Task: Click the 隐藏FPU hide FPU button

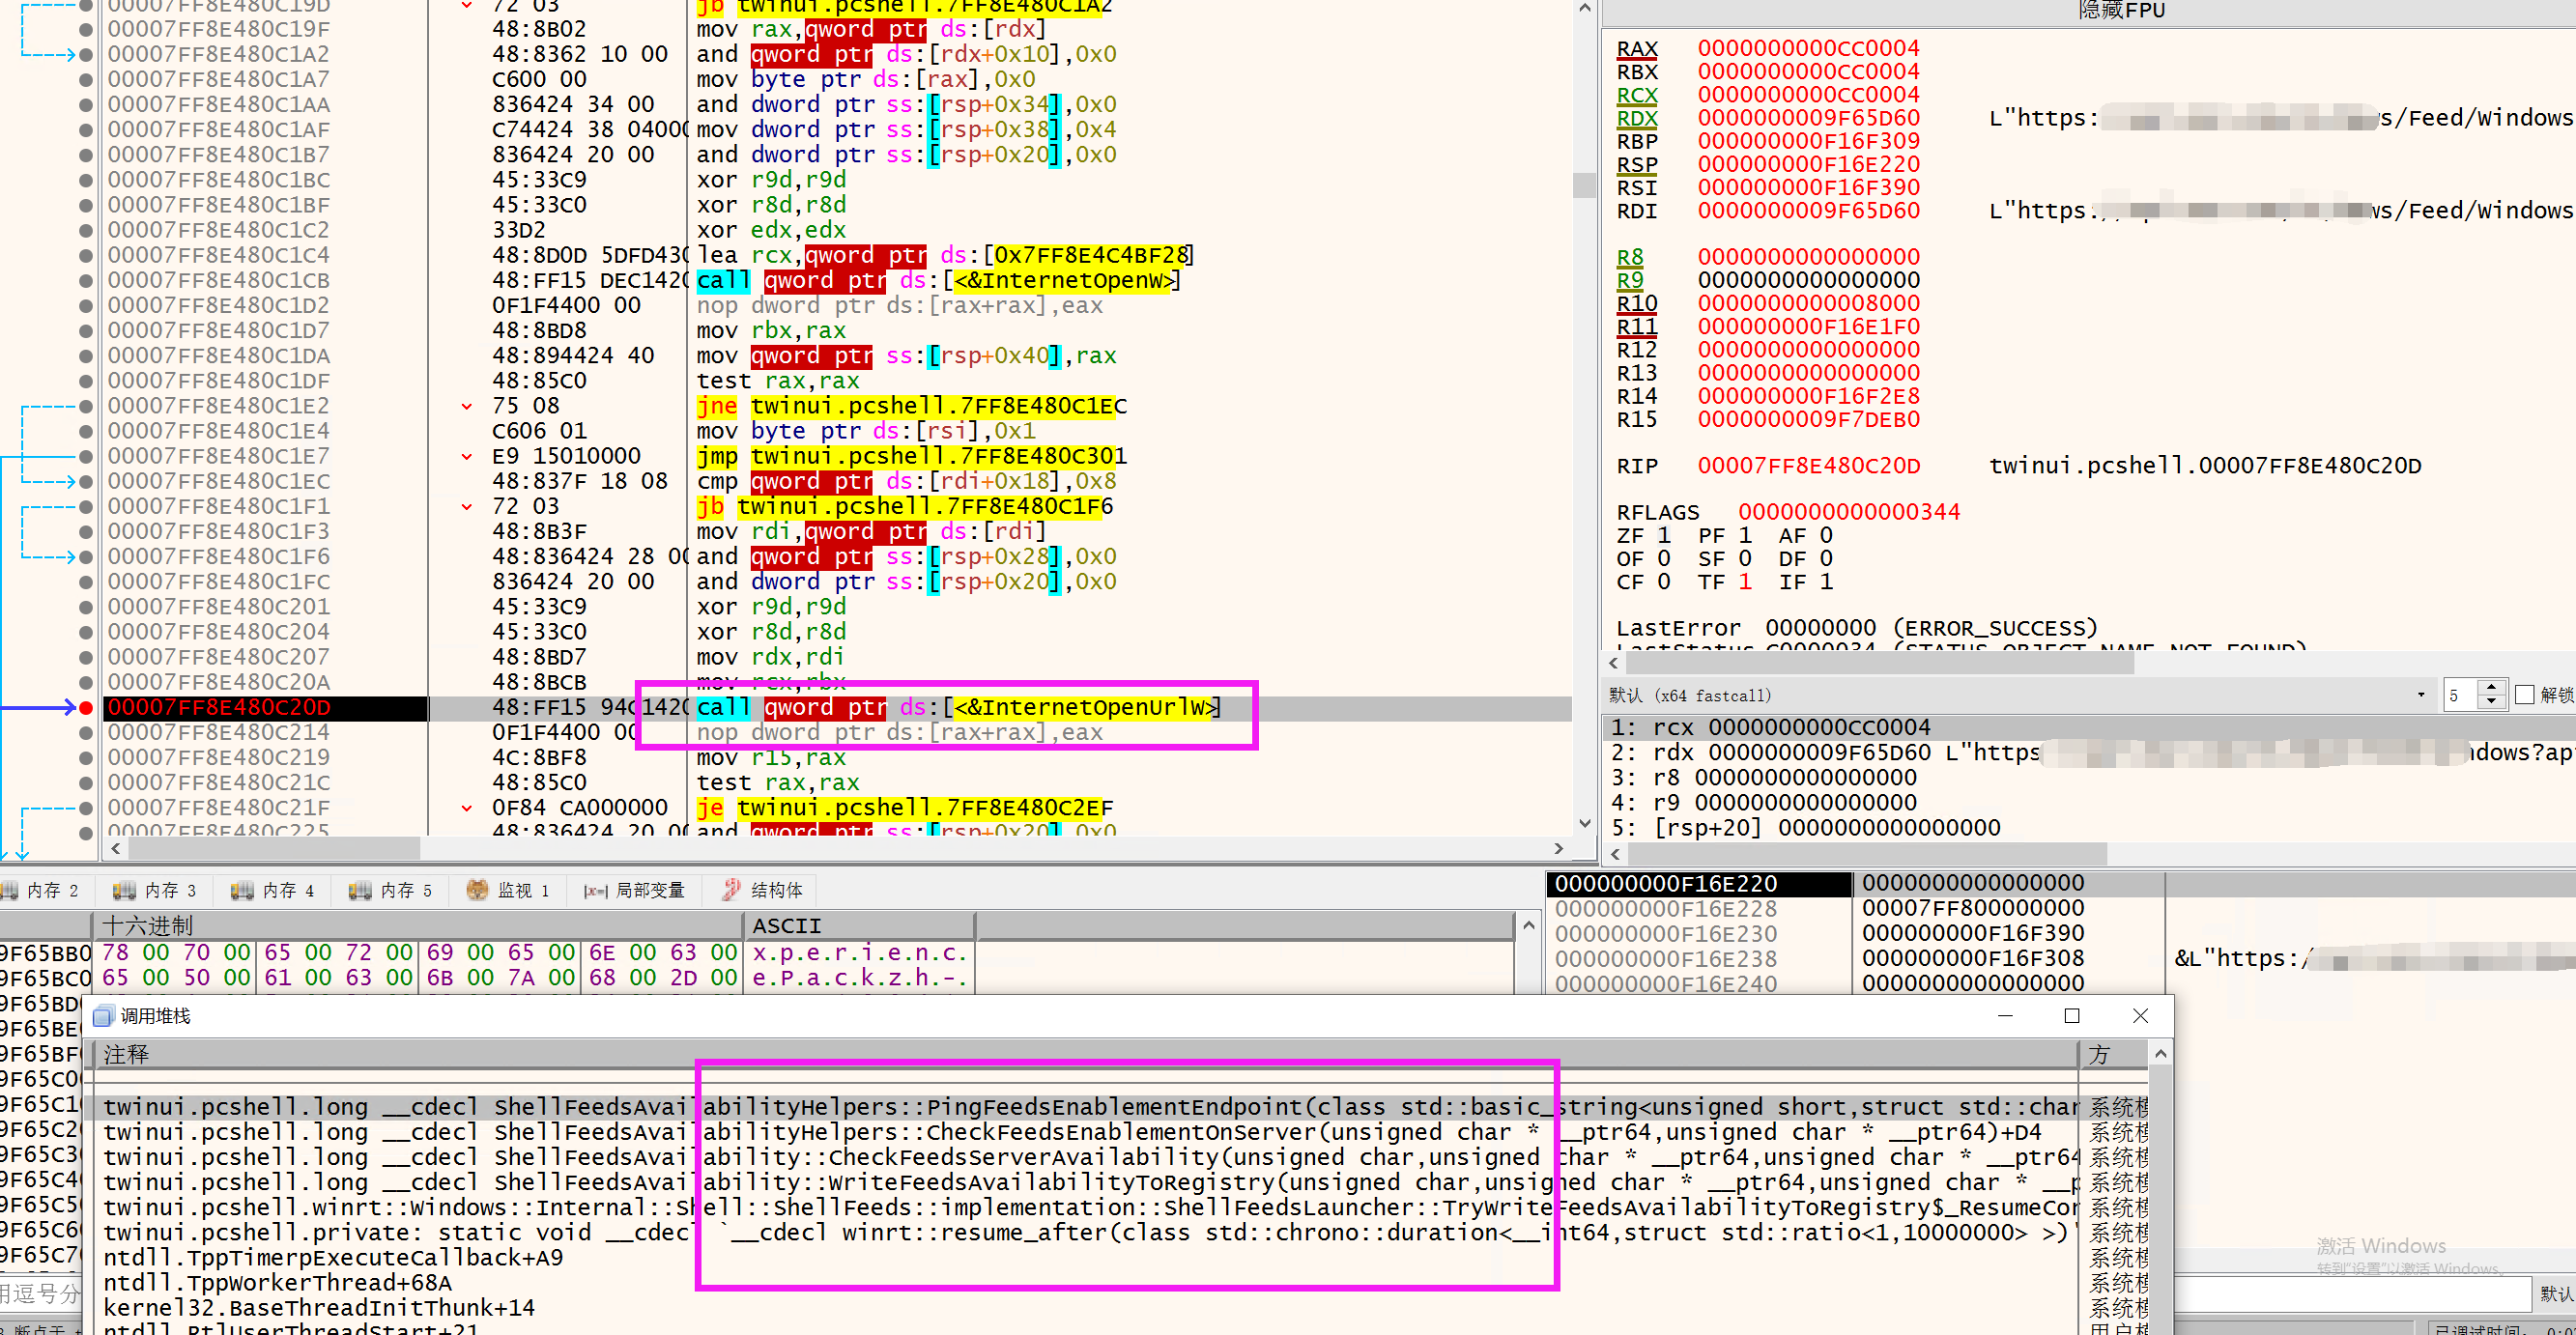Action: [2121, 10]
